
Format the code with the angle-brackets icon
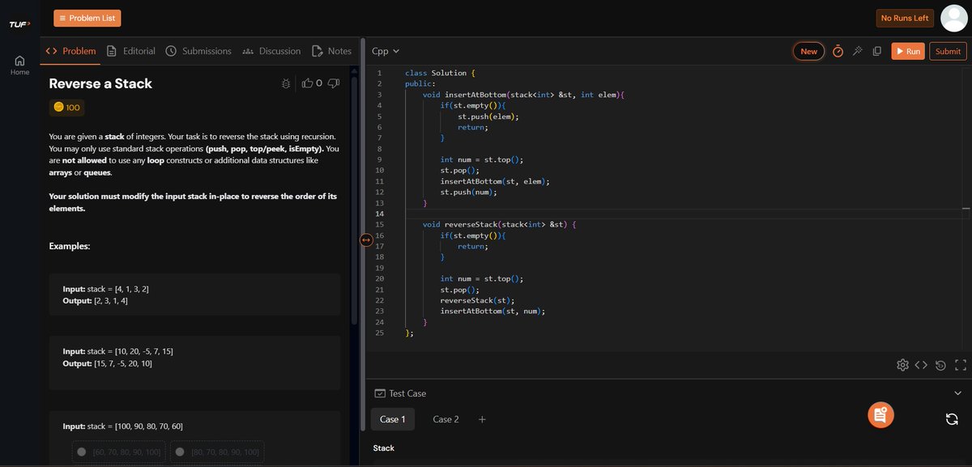click(x=921, y=364)
